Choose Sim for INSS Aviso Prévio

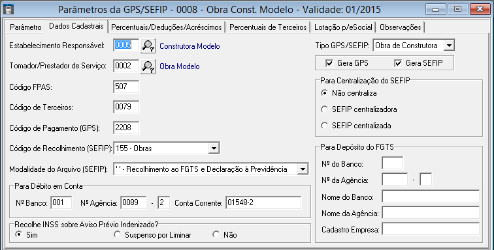[19, 234]
